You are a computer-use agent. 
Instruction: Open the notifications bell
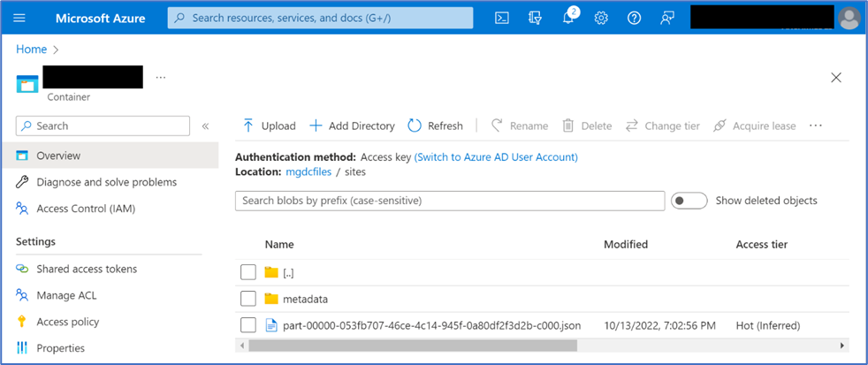pos(568,19)
